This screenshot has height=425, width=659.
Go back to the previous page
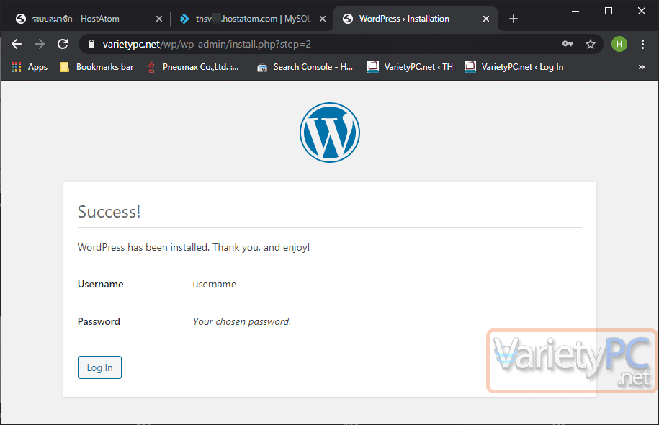pos(17,44)
